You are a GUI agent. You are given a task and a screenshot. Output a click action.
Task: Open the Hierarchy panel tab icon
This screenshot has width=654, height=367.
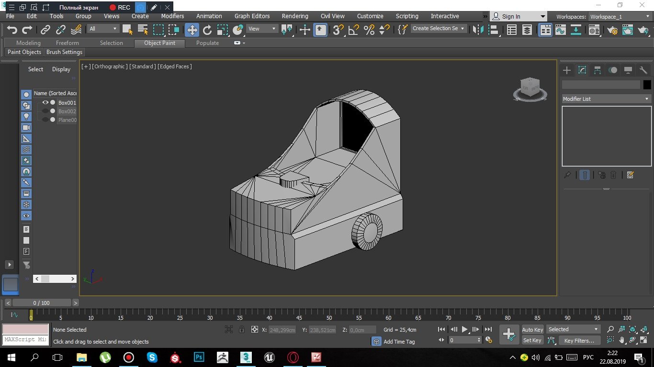pos(598,70)
